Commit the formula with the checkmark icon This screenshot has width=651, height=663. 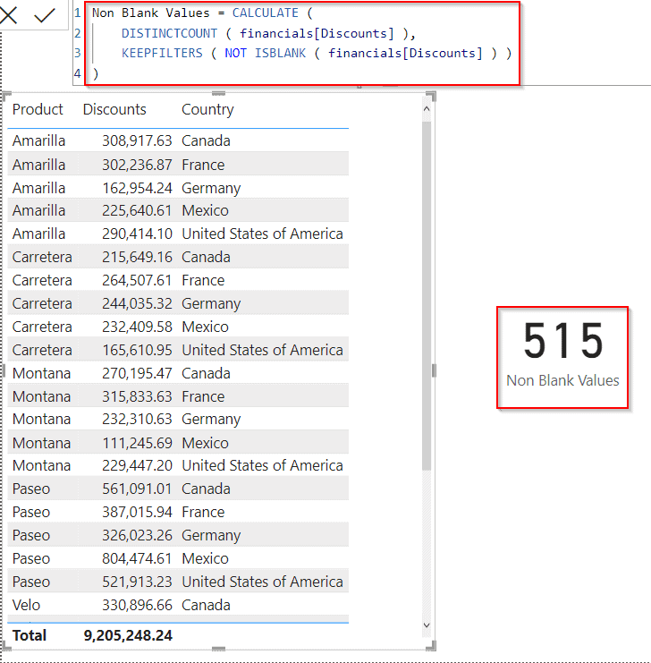(45, 15)
